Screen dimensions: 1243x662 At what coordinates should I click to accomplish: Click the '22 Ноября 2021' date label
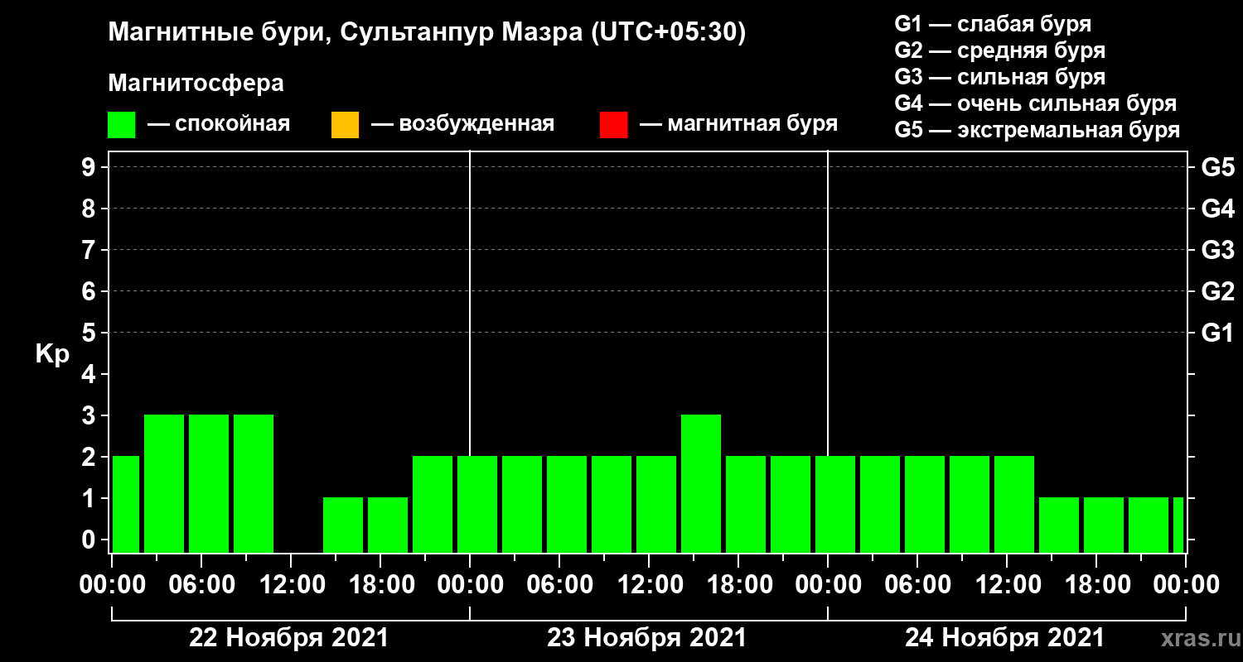[288, 638]
